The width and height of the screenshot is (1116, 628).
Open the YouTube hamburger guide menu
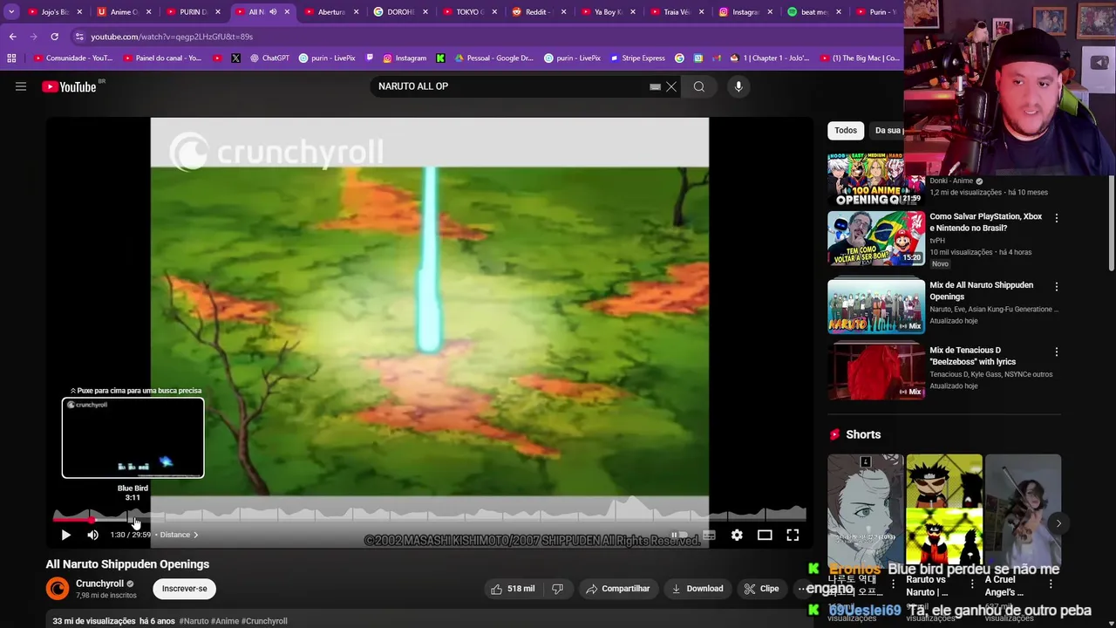click(x=21, y=86)
